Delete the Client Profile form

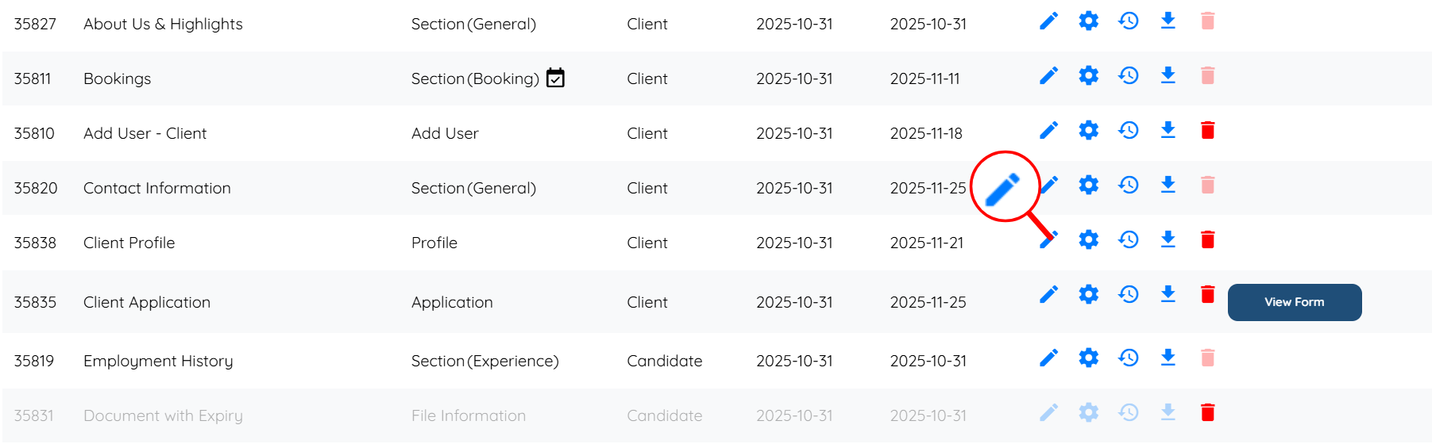coord(1207,240)
